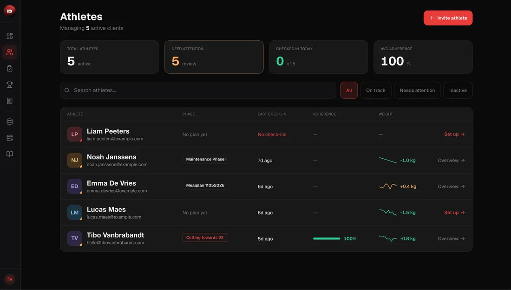Click Lucas Maes No plan yet text
This screenshot has width=511, height=290.
[x=195, y=213]
